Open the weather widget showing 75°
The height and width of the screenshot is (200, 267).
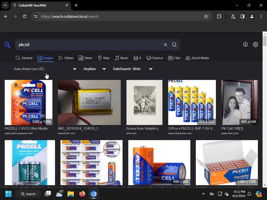pyautogui.click(x=59, y=193)
